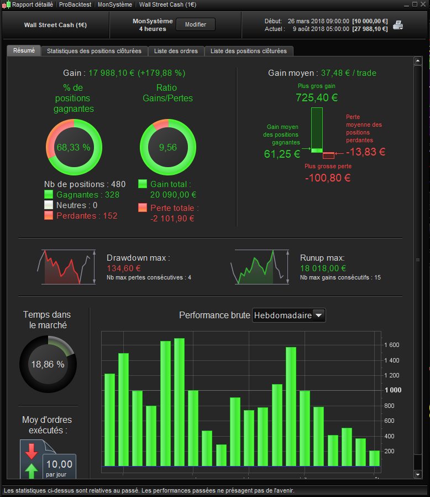Image resolution: width=430 pixels, height=497 pixels.
Task: Click the red Perte totale legend swatch
Action: (x=143, y=208)
